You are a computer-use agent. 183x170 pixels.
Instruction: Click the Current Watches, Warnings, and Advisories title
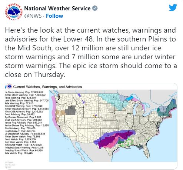(x=47, y=87)
